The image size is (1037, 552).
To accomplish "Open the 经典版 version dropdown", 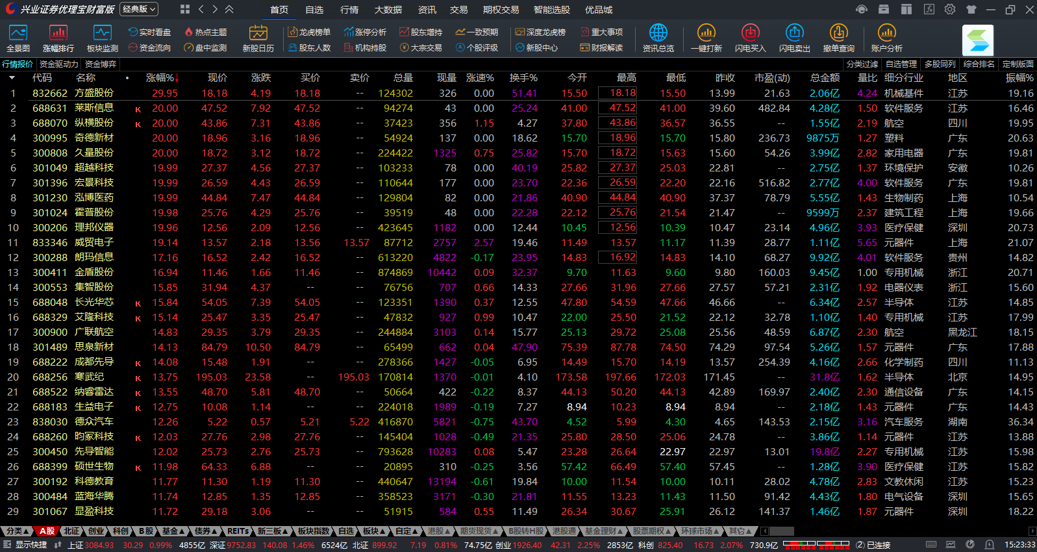I will click(x=139, y=9).
